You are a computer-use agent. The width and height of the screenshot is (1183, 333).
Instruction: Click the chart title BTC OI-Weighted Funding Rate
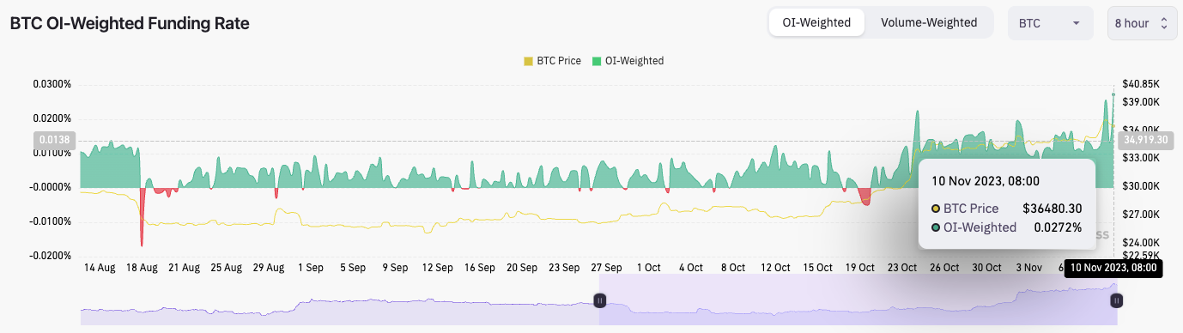click(x=130, y=24)
